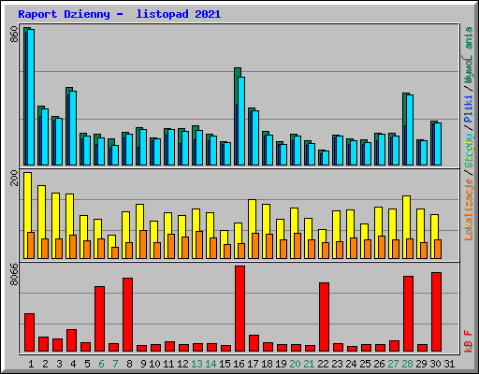This screenshot has width=479, height=374.
Task: Click the 8066 scale value label
Action: pos(14,274)
